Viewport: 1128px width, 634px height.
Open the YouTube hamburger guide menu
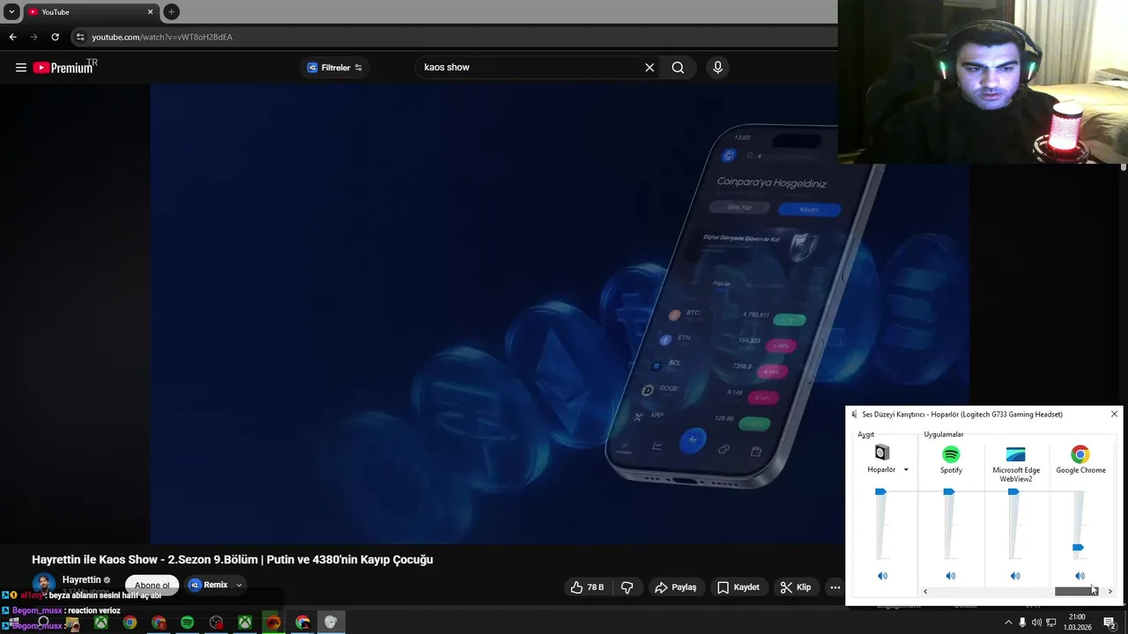[21, 68]
